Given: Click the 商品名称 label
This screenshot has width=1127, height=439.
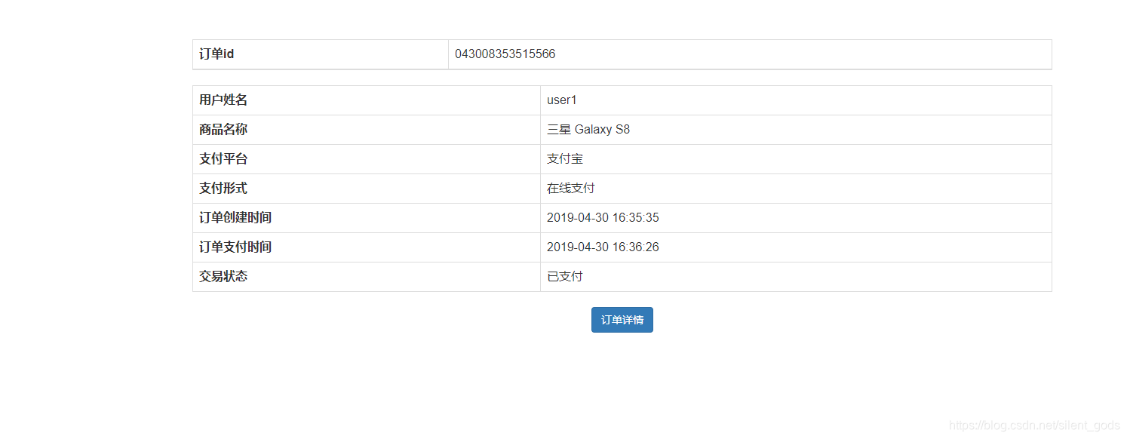Looking at the screenshot, I should tap(223, 130).
